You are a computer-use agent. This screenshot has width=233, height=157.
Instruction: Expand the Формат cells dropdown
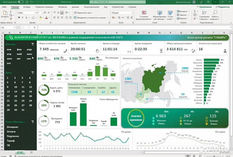187,18
